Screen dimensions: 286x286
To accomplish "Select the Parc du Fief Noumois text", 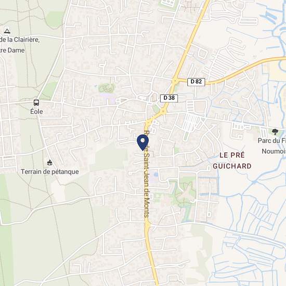I will tap(272, 146).
